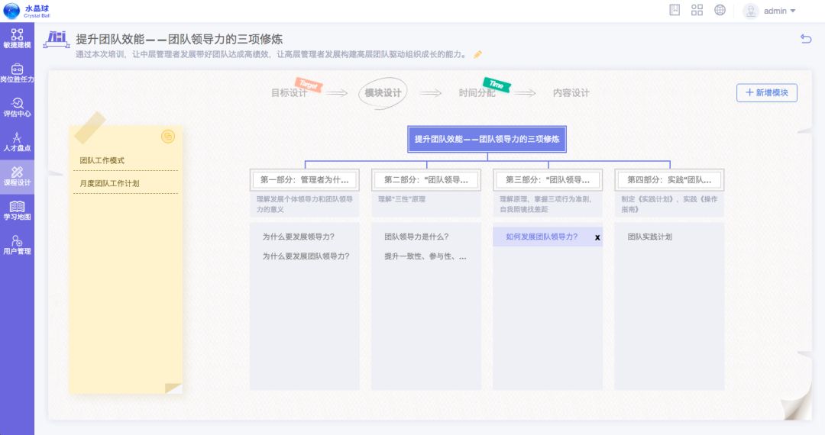Click the 新增模块 button
Image resolution: width=825 pixels, height=435 pixels.
tap(766, 92)
